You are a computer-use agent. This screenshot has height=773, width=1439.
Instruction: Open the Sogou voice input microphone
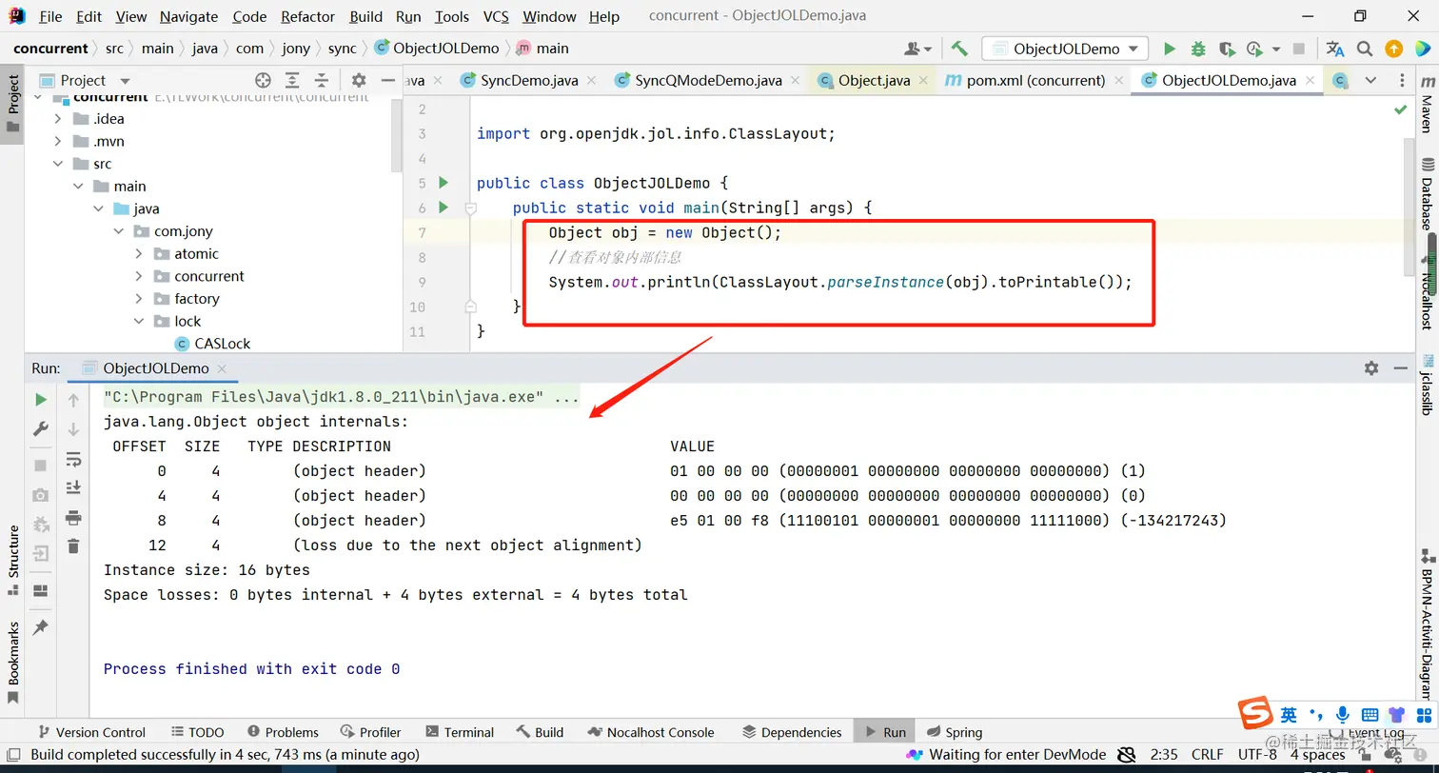click(1343, 715)
